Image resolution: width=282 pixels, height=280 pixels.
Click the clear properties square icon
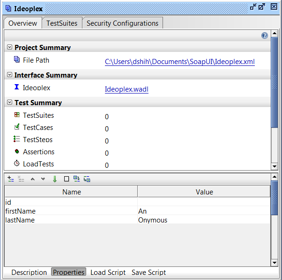click(67, 179)
